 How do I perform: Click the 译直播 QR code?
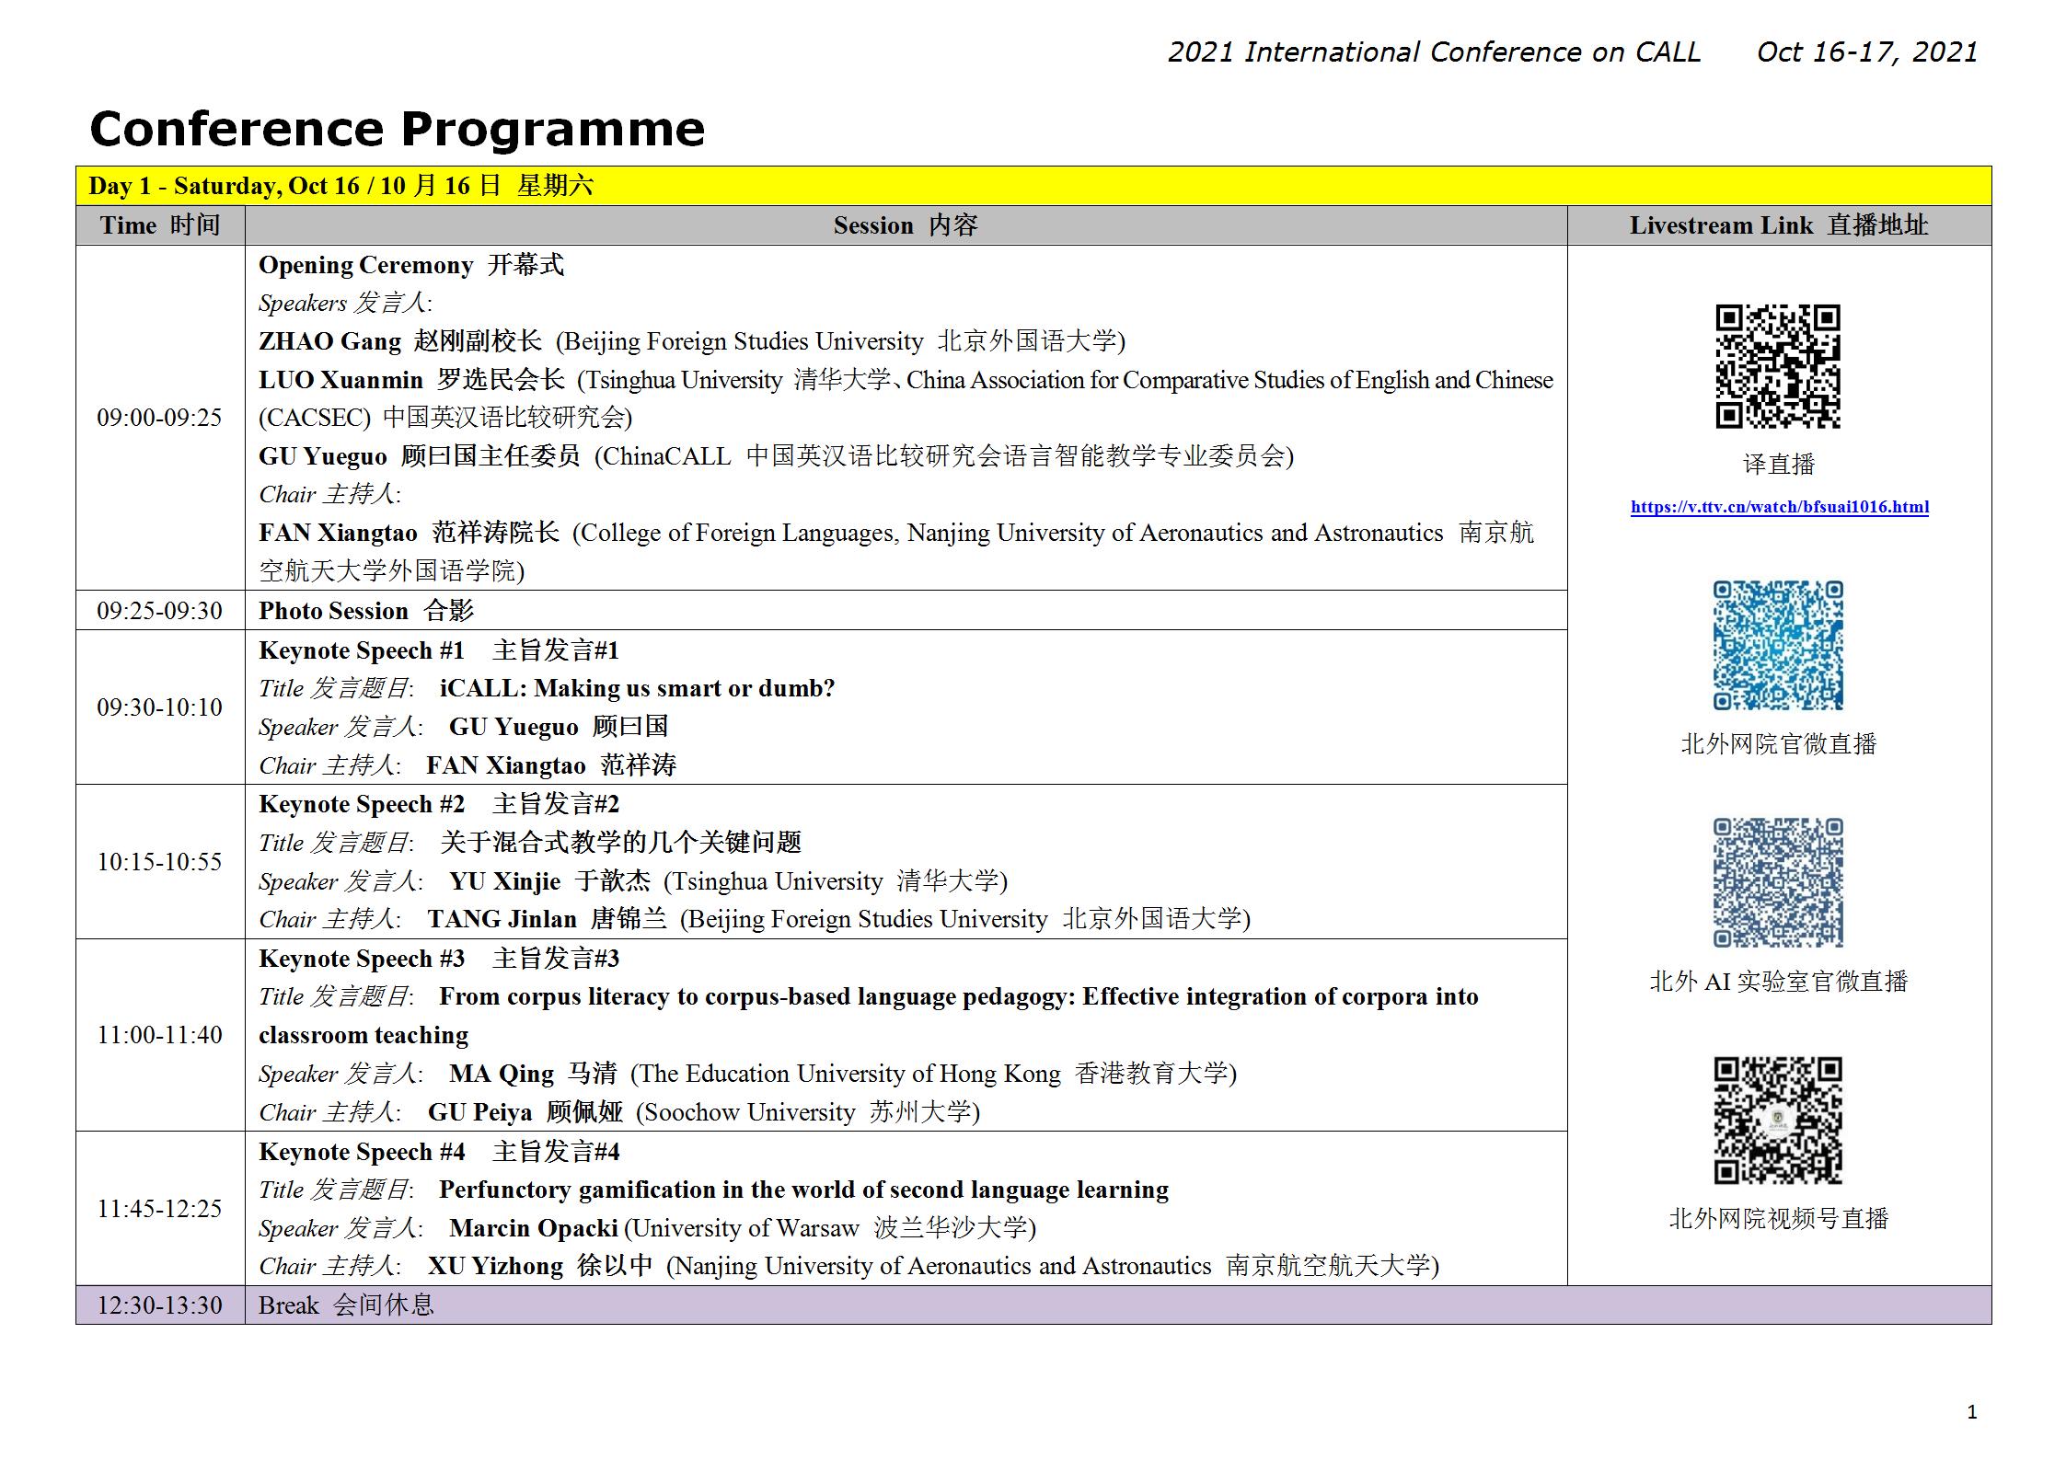tap(1777, 366)
